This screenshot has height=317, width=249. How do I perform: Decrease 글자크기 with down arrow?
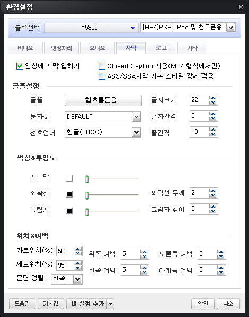click(214, 102)
